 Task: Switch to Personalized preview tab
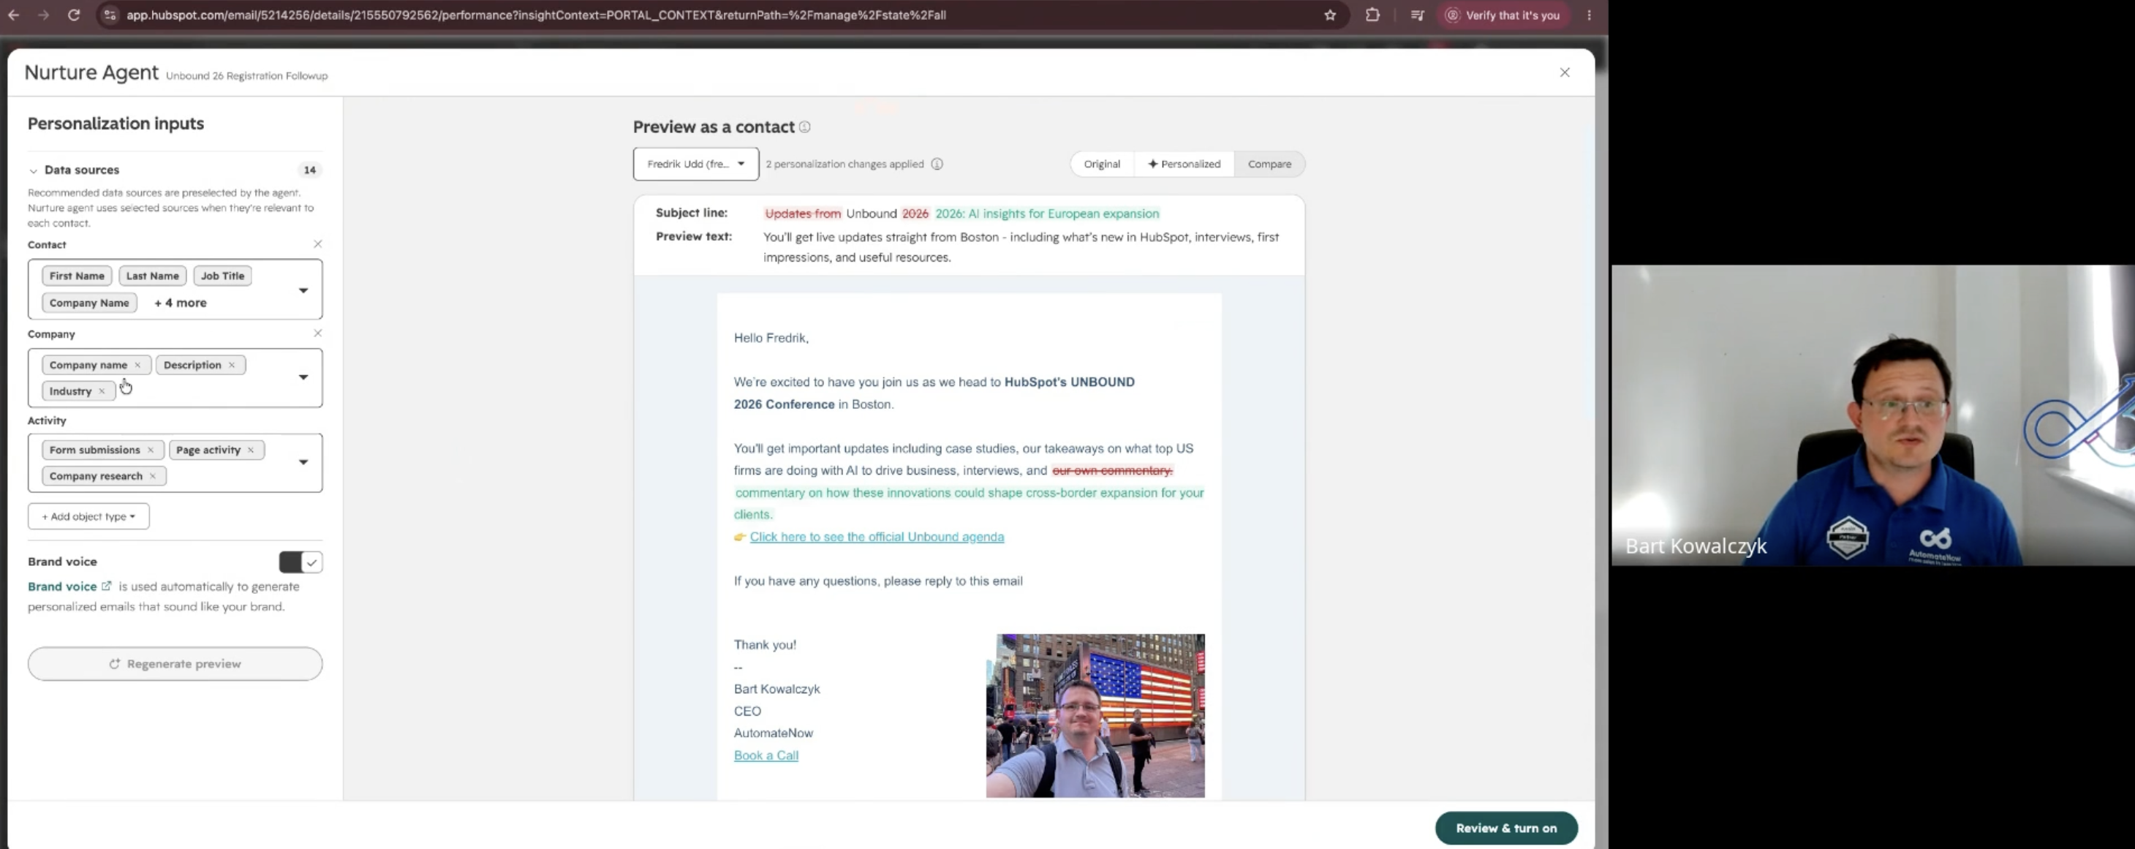[x=1184, y=164]
